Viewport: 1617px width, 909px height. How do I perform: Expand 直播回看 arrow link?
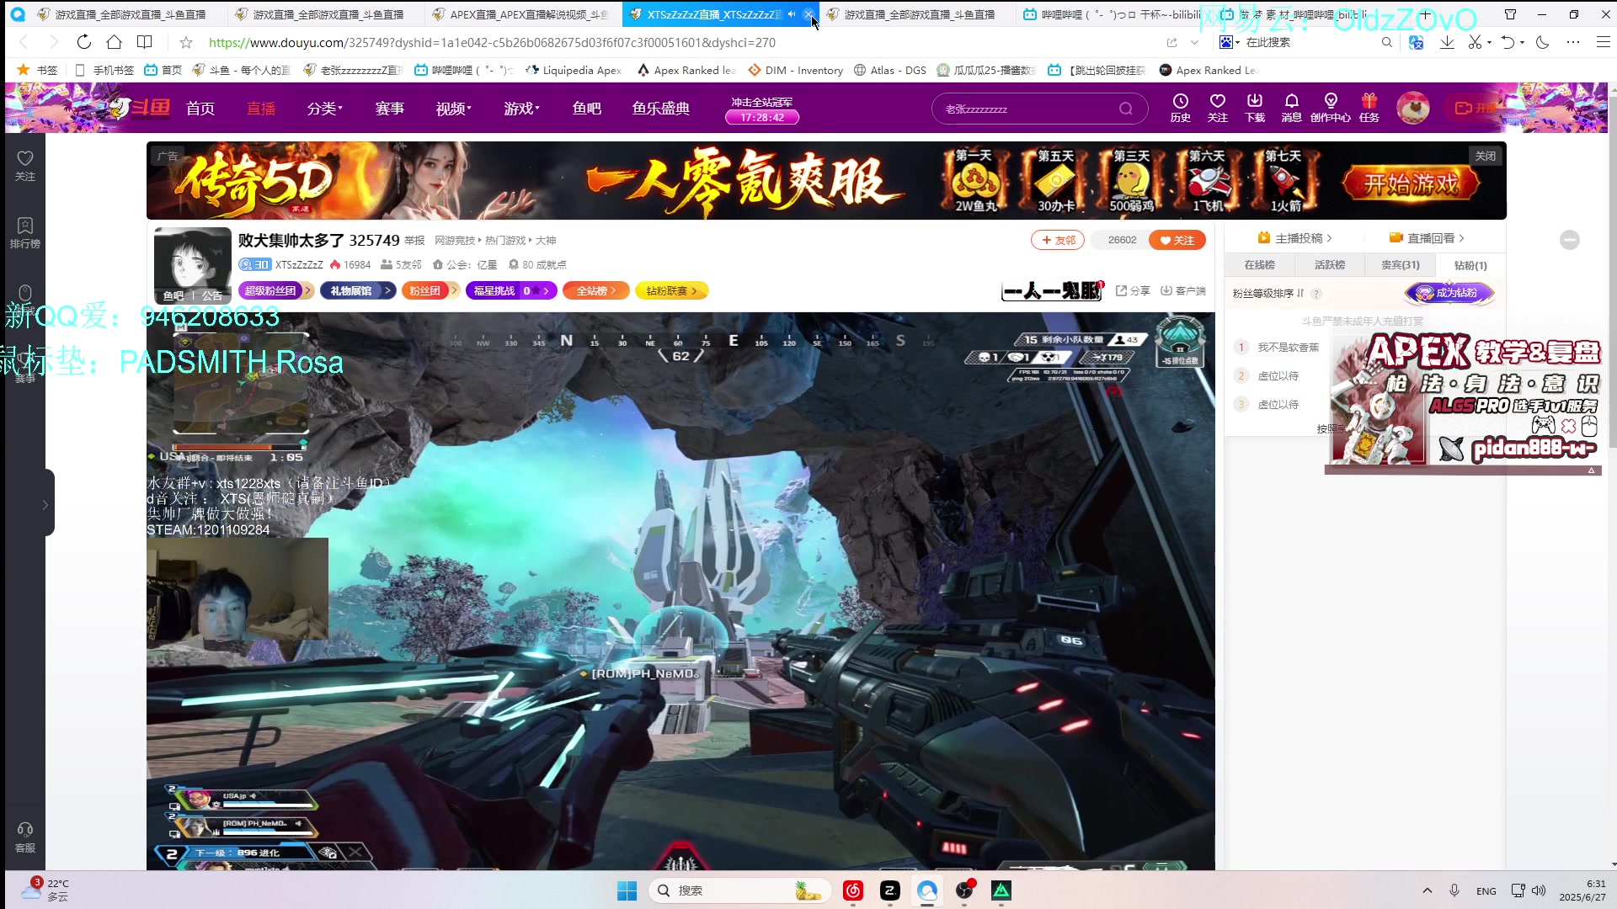[1427, 238]
